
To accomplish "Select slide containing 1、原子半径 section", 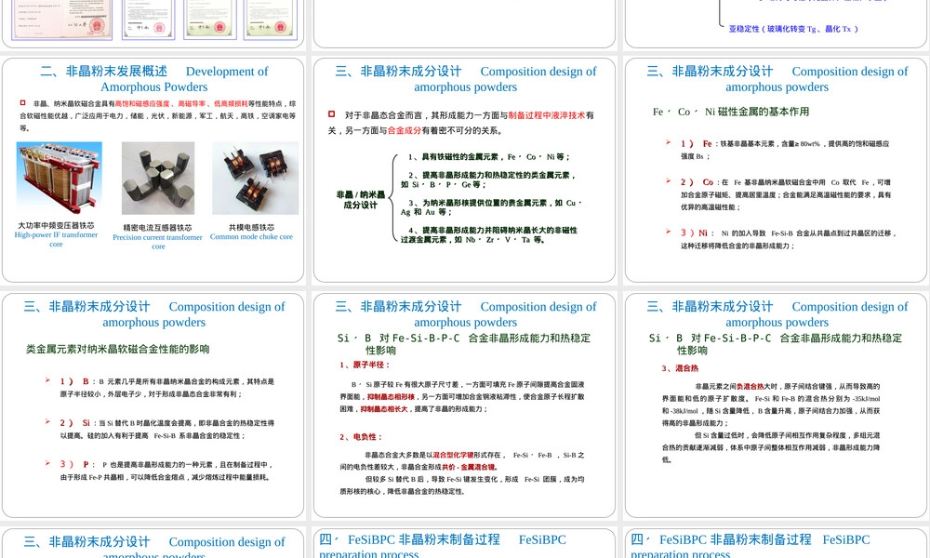I will pyautogui.click(x=464, y=405).
